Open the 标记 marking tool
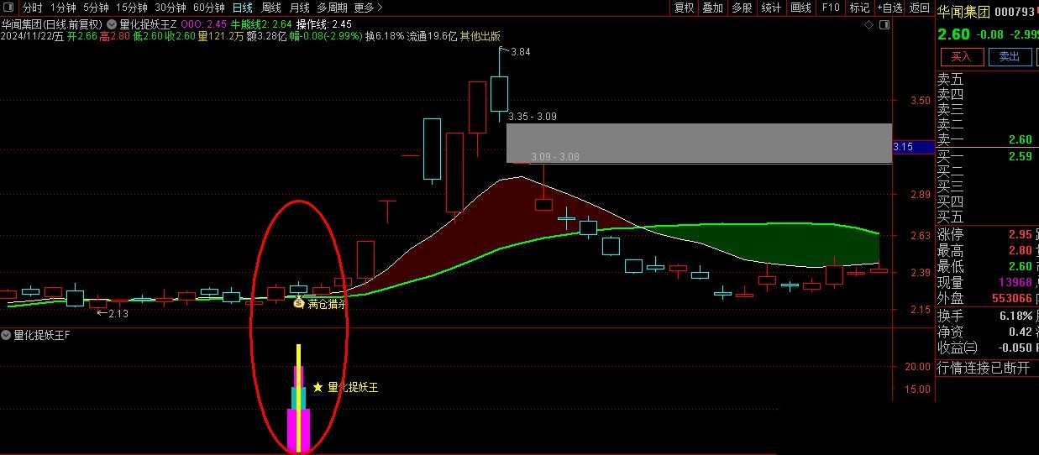 pyautogui.click(x=859, y=8)
